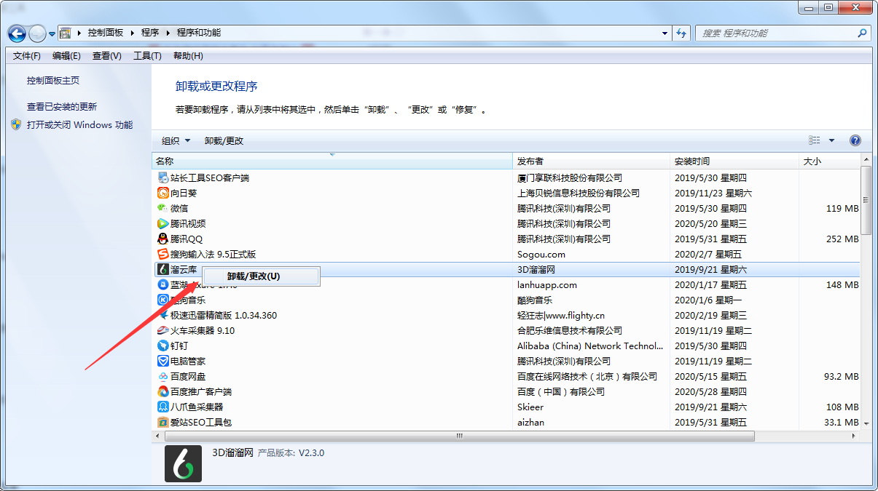The image size is (878, 491).
Task: Click the 爱站SEO工具包 program icon
Action: click(x=163, y=422)
